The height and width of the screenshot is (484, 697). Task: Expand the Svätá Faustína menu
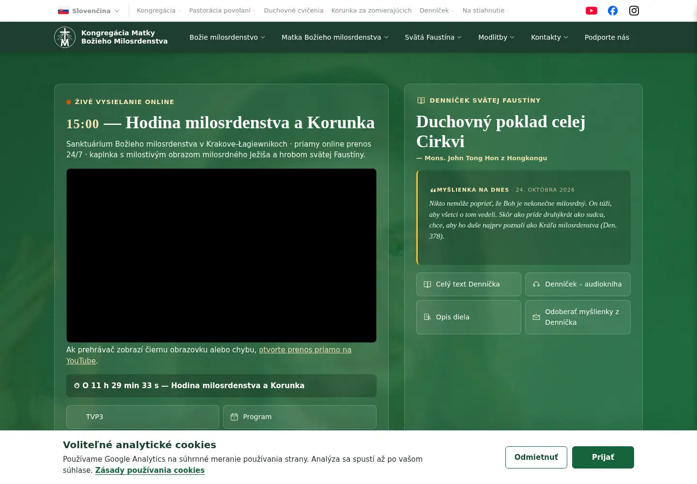point(433,37)
